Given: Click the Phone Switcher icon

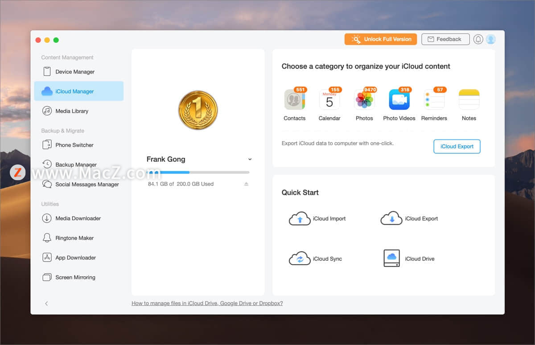Looking at the screenshot, I should click(47, 145).
